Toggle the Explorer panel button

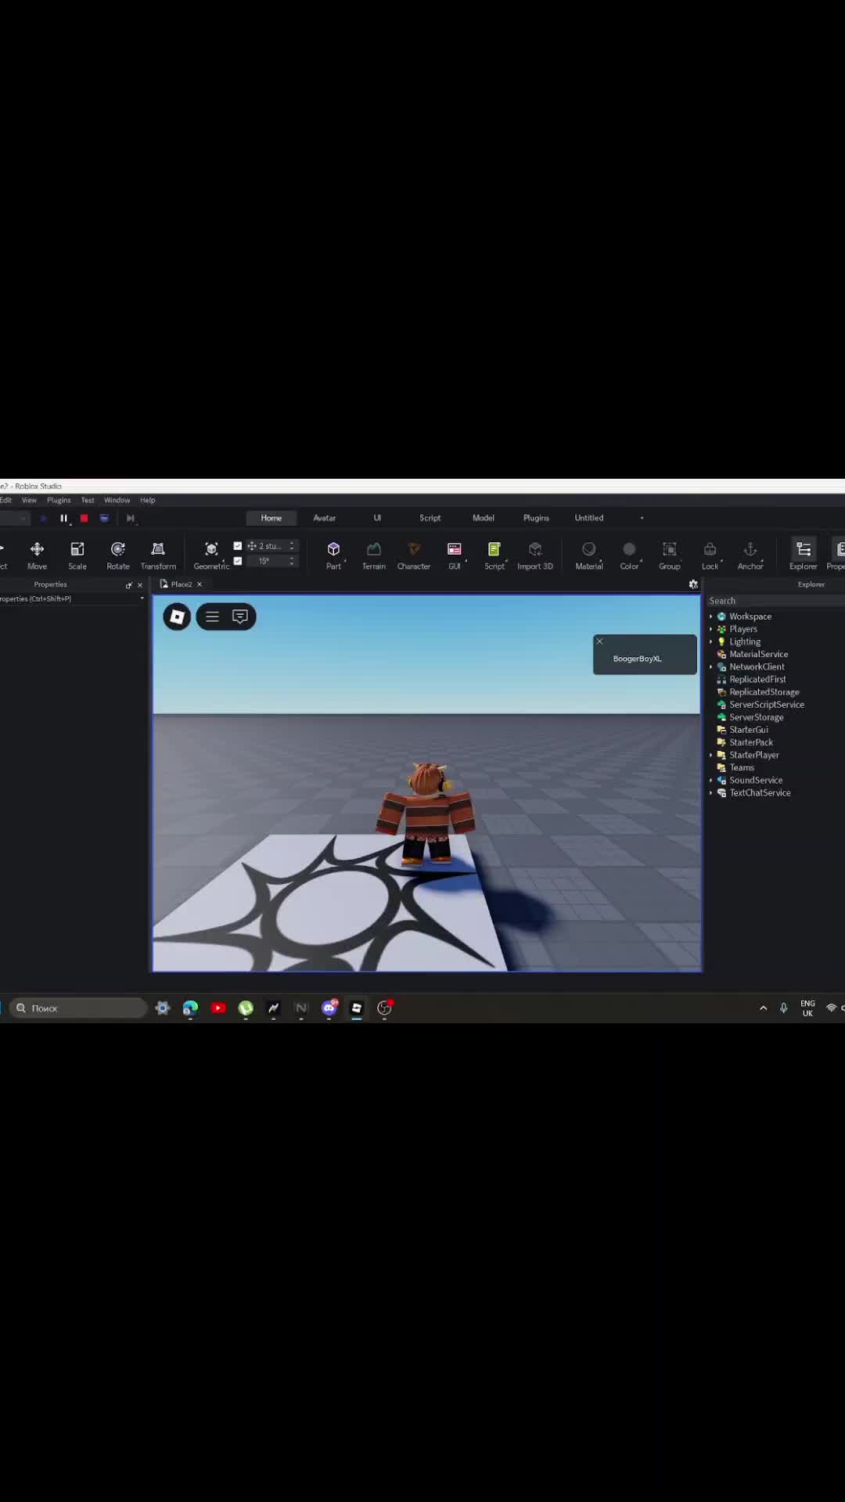tap(804, 555)
